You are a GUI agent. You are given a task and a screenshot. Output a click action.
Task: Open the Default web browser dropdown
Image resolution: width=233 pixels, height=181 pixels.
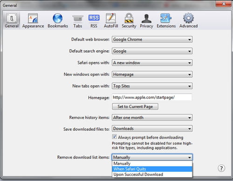(152, 40)
